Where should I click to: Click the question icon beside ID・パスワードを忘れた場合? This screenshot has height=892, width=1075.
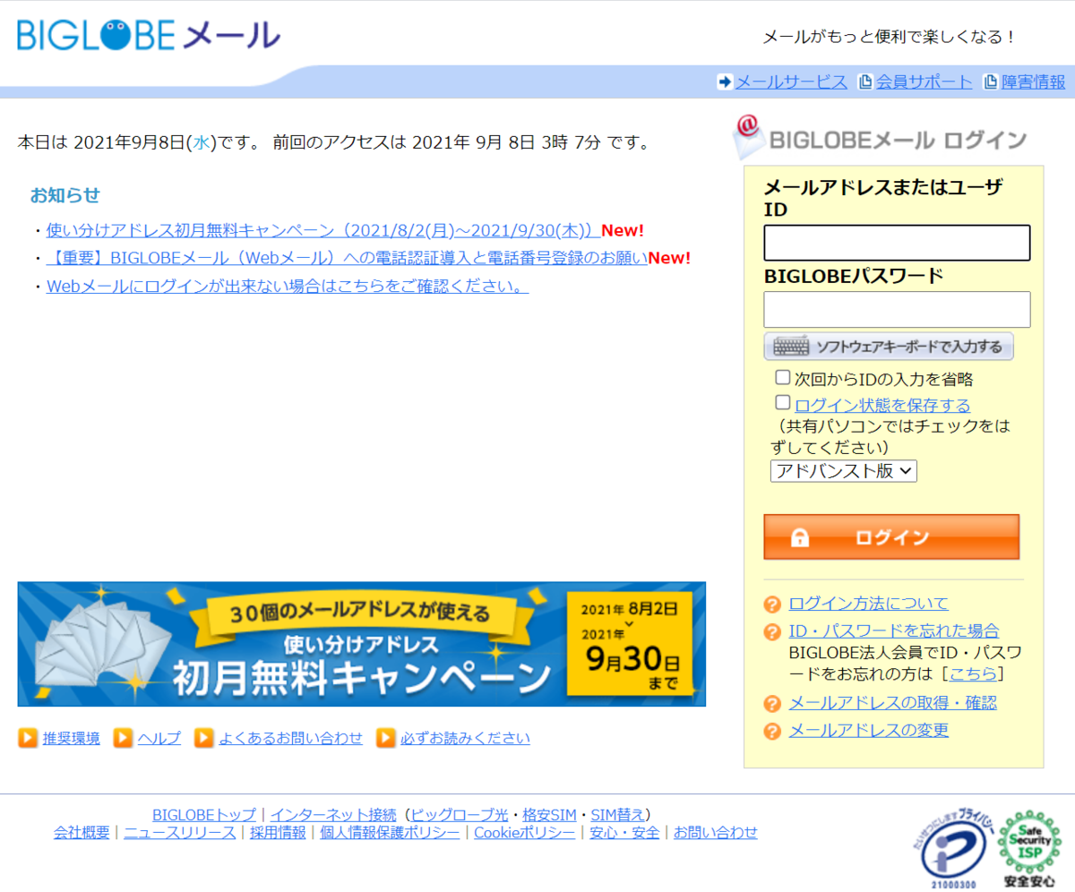click(772, 632)
